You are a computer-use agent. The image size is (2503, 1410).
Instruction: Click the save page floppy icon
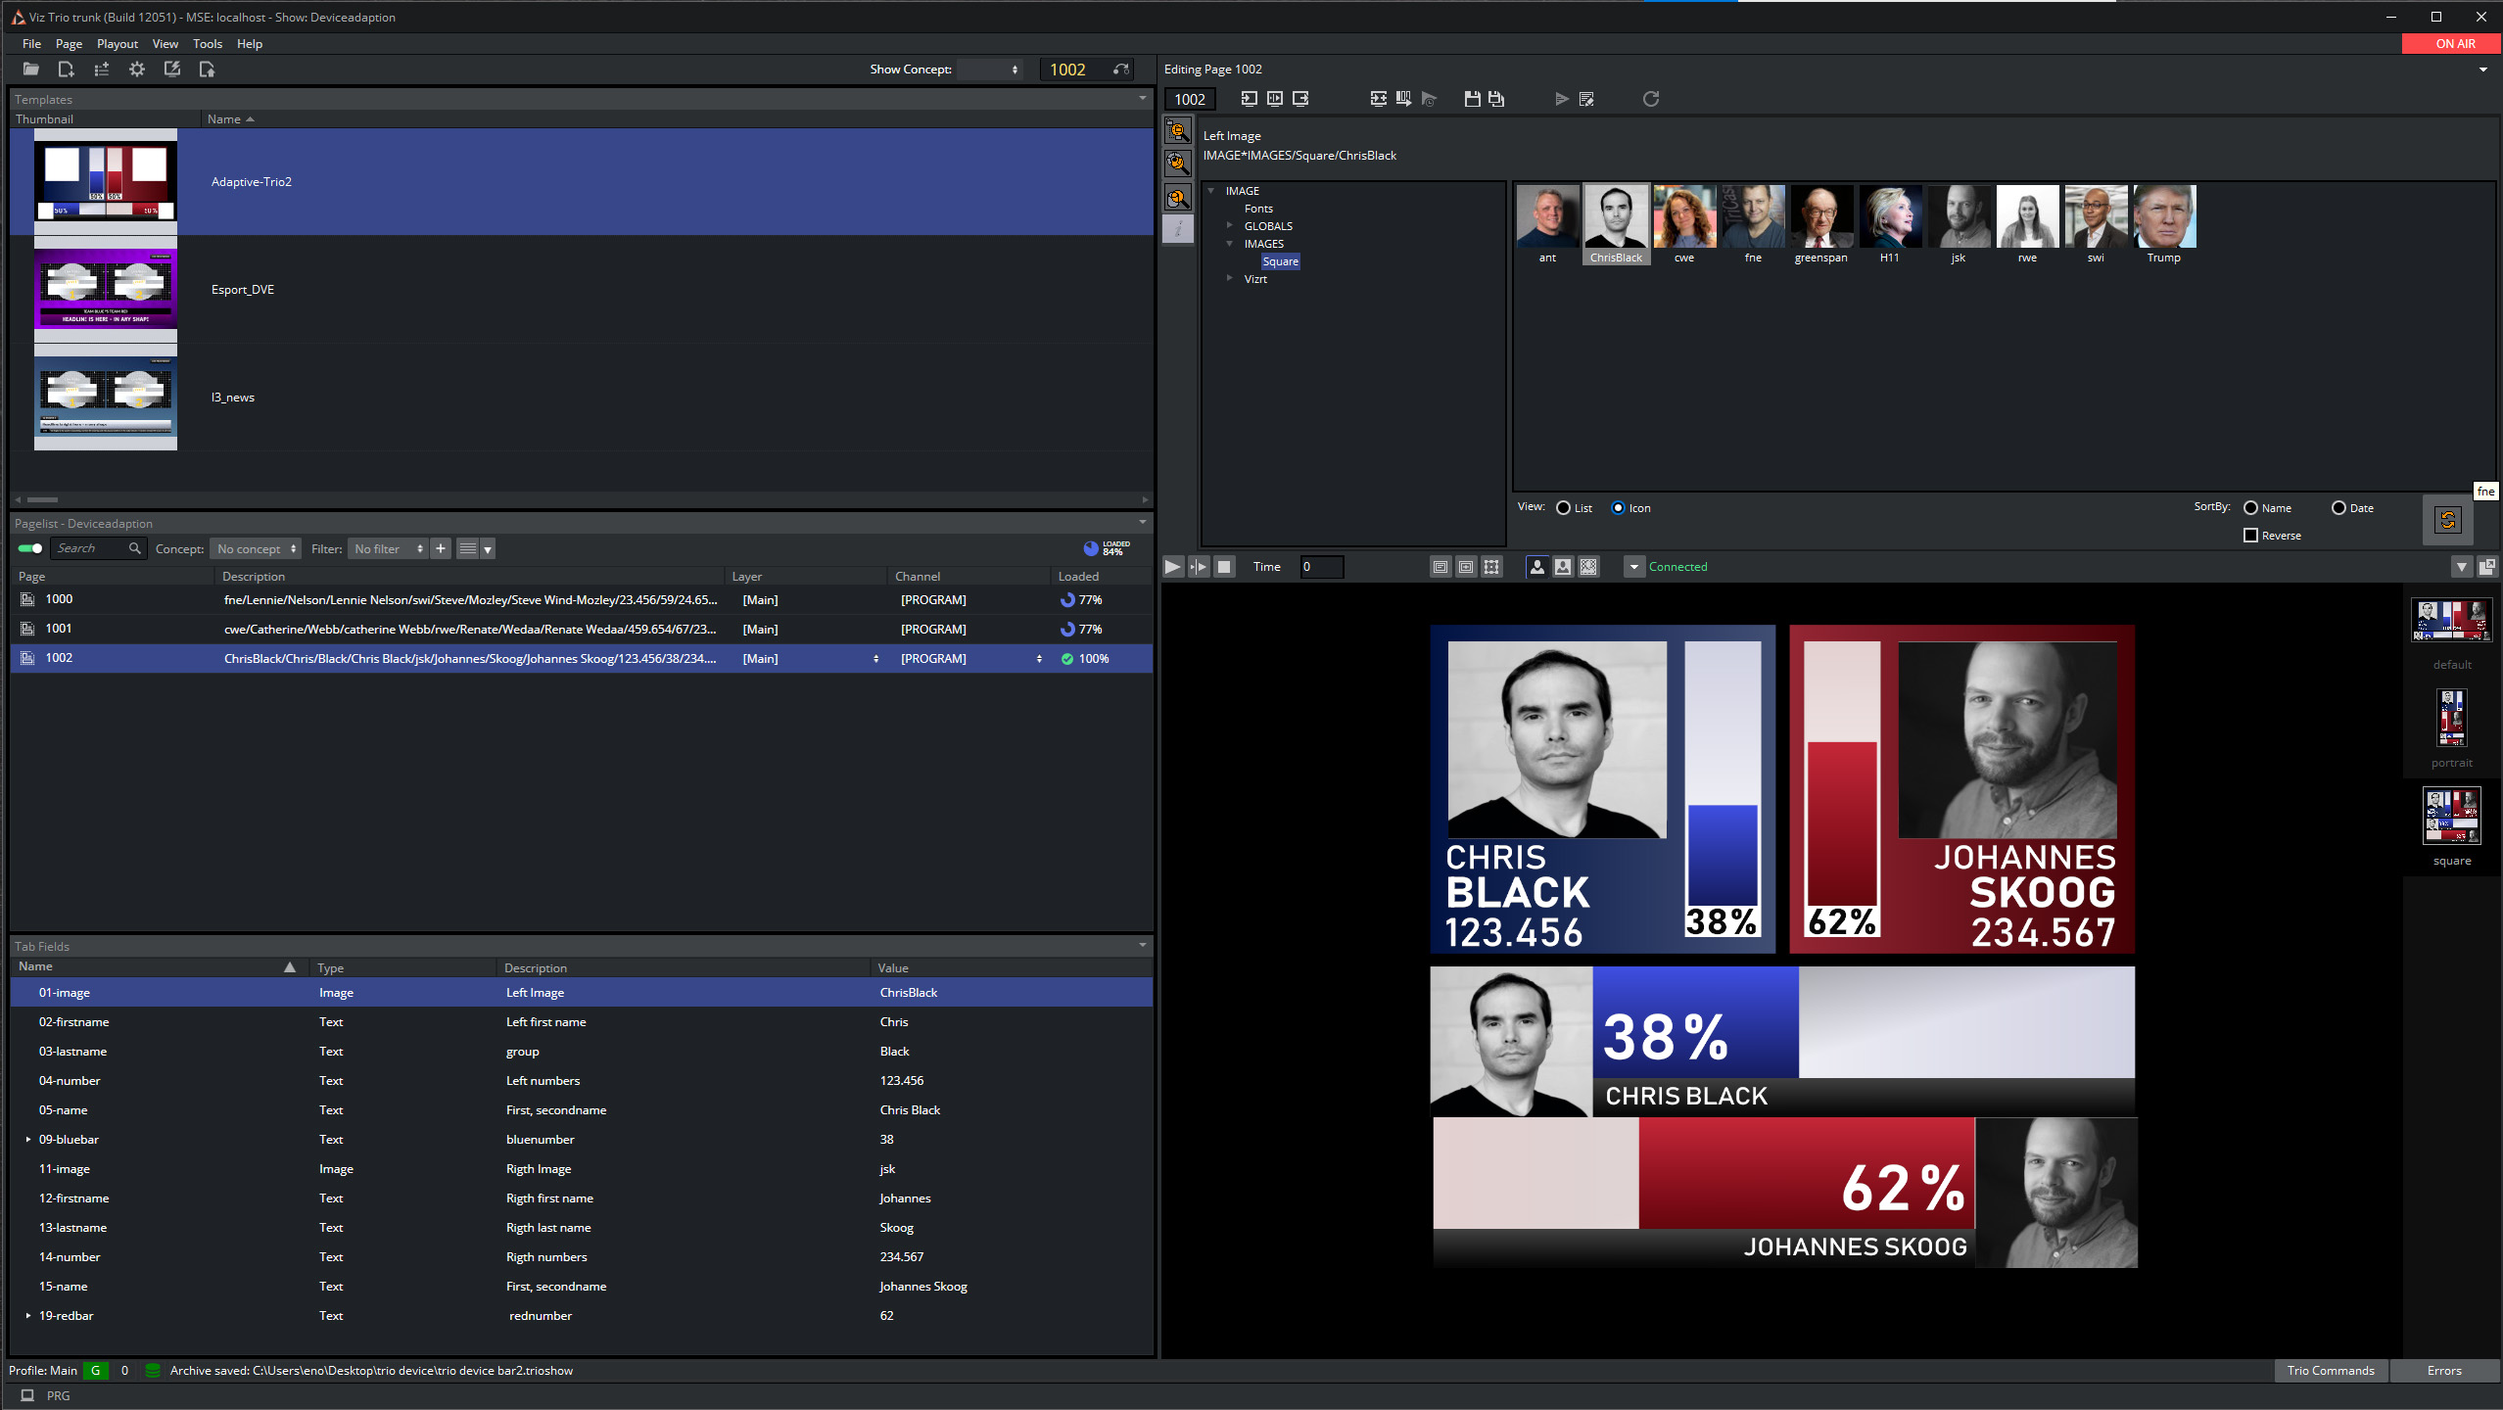pyautogui.click(x=1472, y=99)
